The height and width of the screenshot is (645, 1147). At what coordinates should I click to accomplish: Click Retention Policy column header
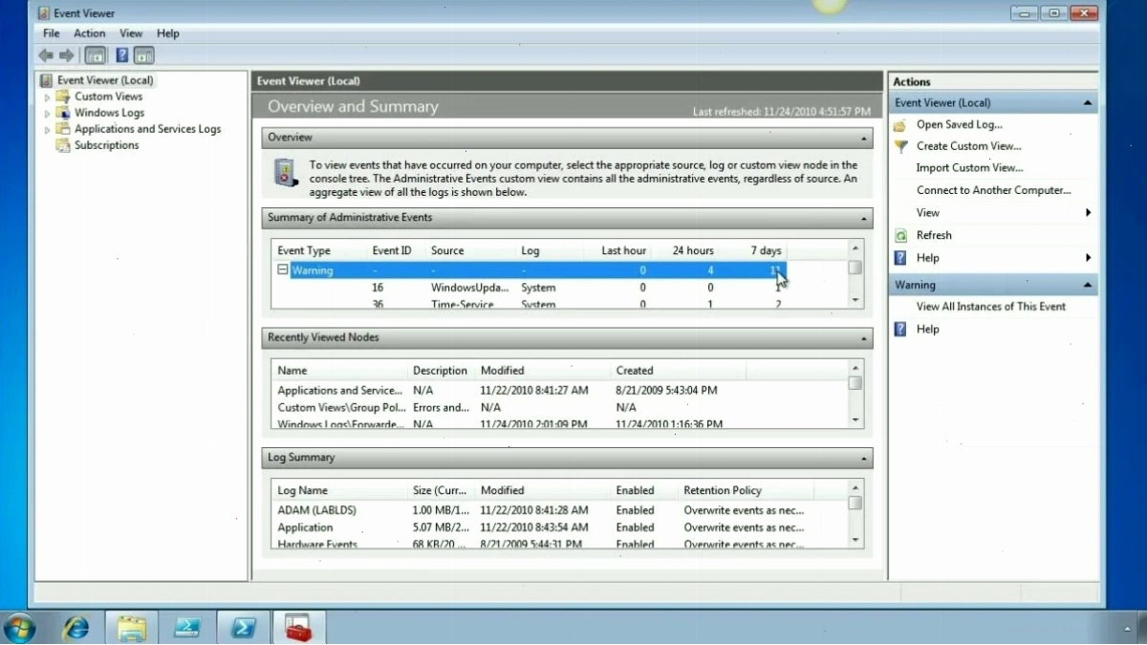pyautogui.click(x=723, y=490)
